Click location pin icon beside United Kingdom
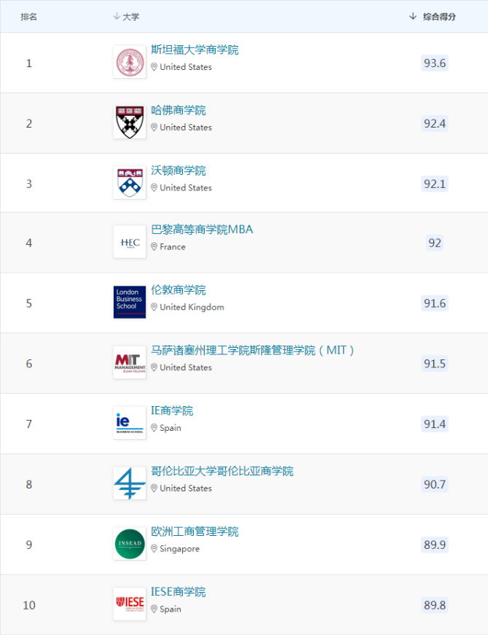This screenshot has width=488, height=635. pos(154,308)
